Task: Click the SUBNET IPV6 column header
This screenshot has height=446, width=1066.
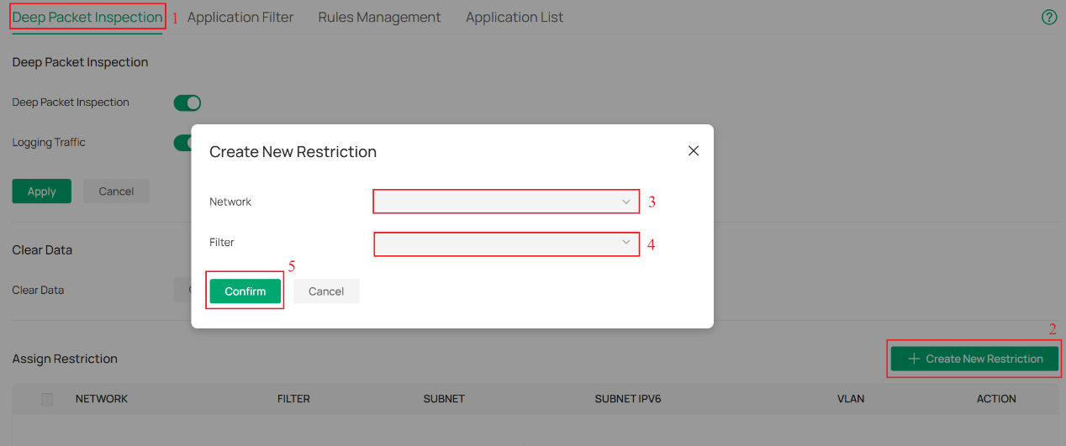Action: tap(628, 399)
